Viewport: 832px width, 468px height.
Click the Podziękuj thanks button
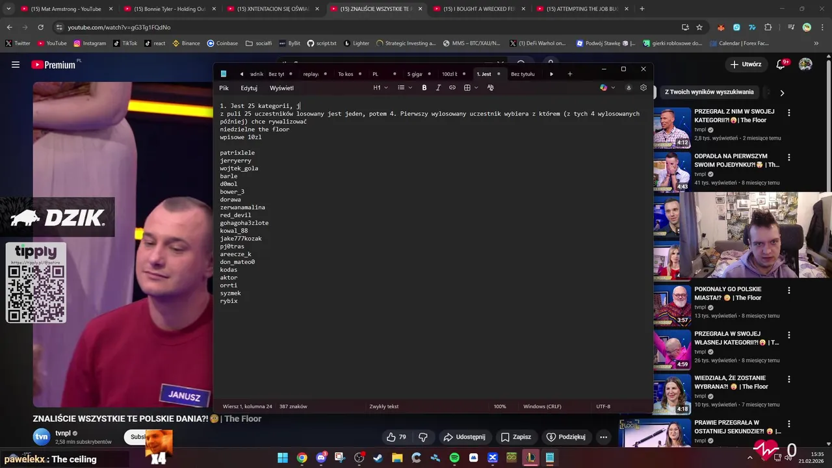[x=566, y=437]
